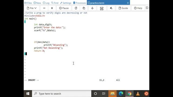Click on the scanf line

pos(45,30)
